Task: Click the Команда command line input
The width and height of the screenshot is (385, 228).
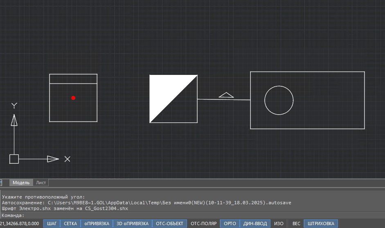Action: [192, 215]
